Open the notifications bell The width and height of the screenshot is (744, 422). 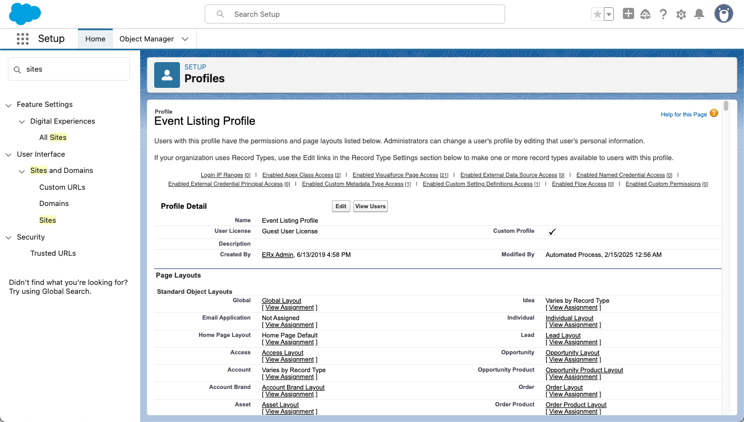point(699,15)
